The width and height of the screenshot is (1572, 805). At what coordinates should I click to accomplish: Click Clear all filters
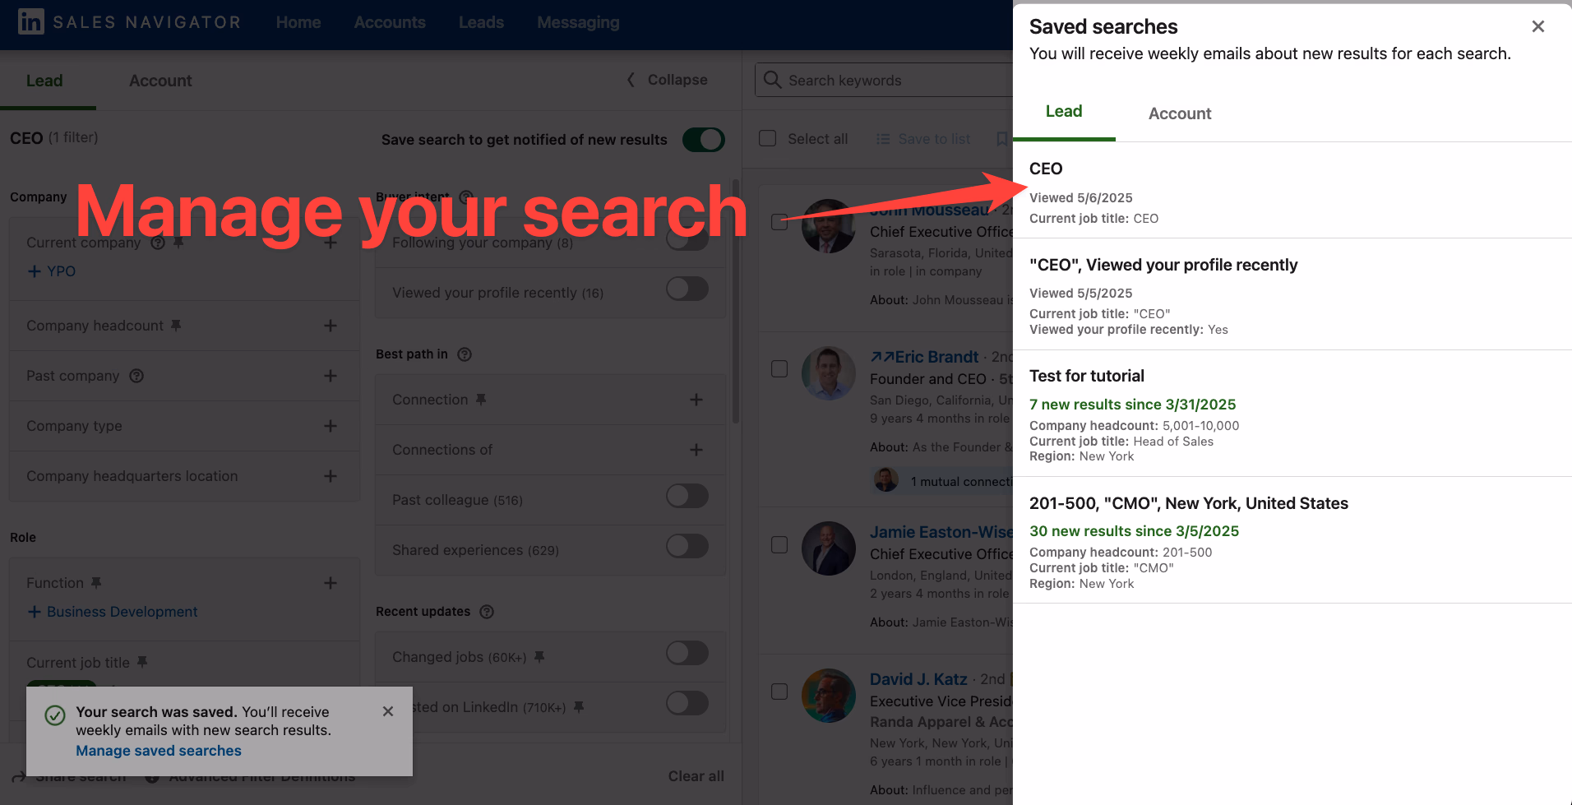point(696,776)
